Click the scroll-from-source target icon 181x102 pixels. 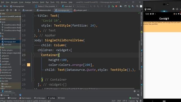(7, 10)
